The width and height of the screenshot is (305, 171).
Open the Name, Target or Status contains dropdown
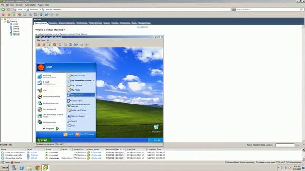[x=261, y=145]
